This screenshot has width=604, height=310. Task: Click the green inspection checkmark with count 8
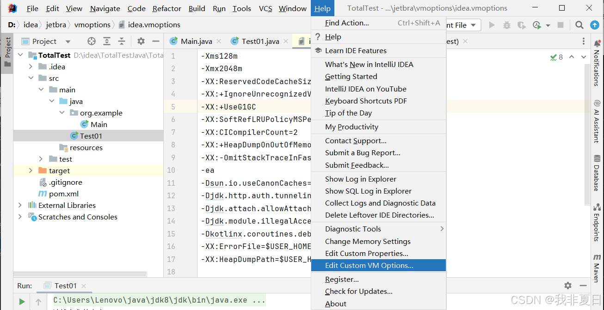556,57
